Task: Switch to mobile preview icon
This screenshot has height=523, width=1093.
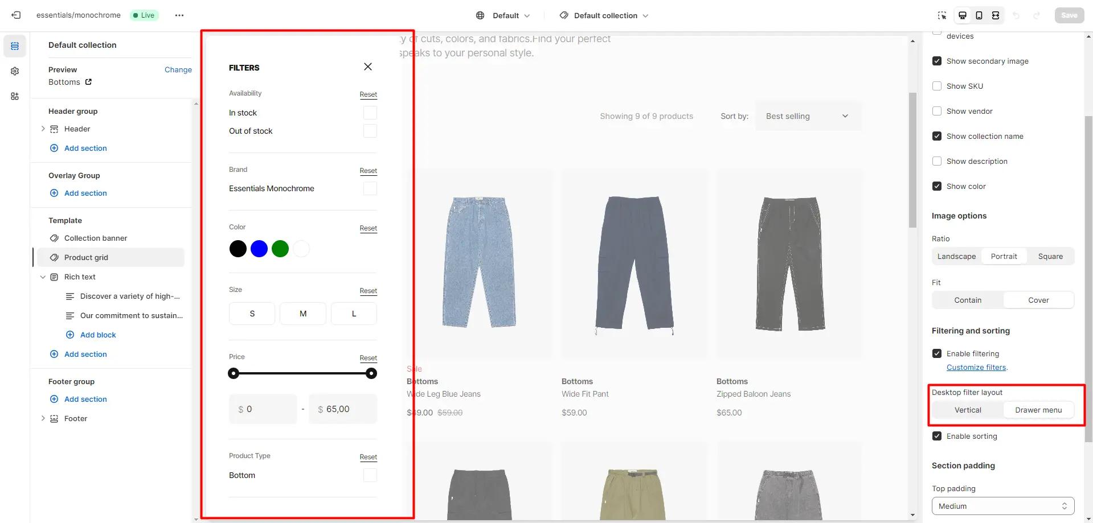Action: [x=979, y=15]
